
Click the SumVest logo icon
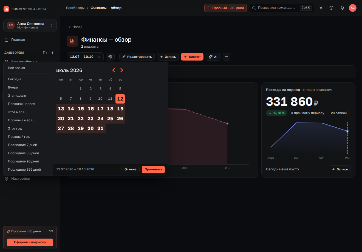(x=6, y=9)
